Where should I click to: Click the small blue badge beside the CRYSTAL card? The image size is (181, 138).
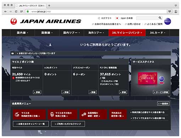[x=161, y=79]
